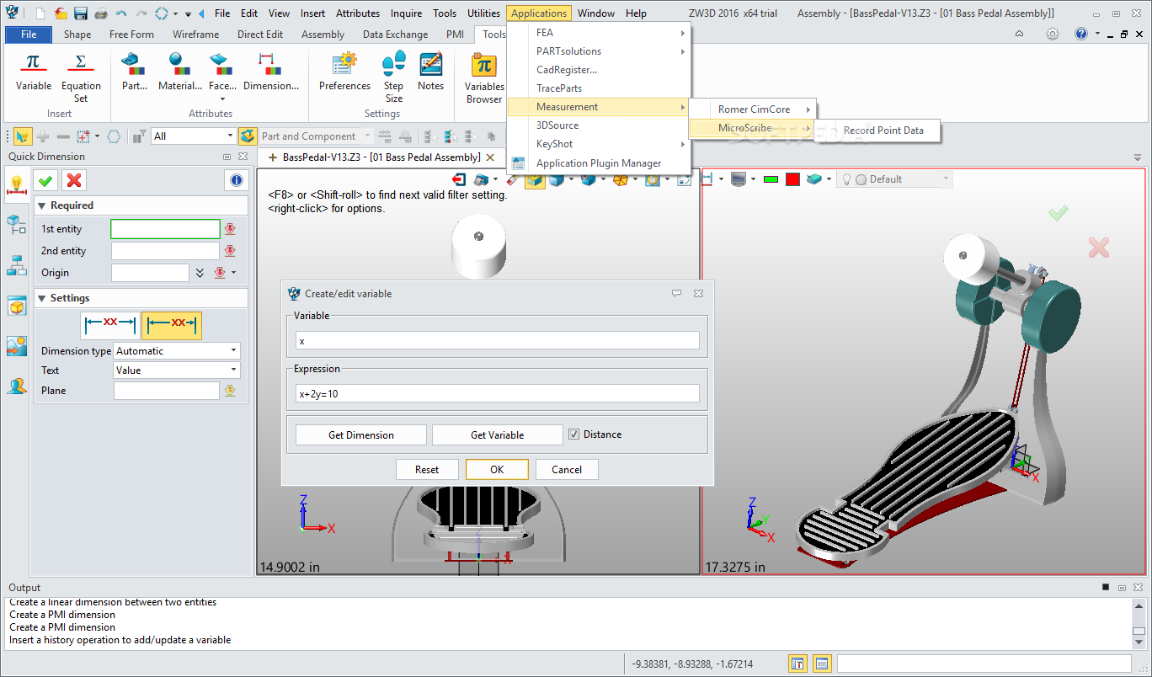This screenshot has width=1152, height=677.
Task: Open Preferences settings
Action: pyautogui.click(x=344, y=72)
